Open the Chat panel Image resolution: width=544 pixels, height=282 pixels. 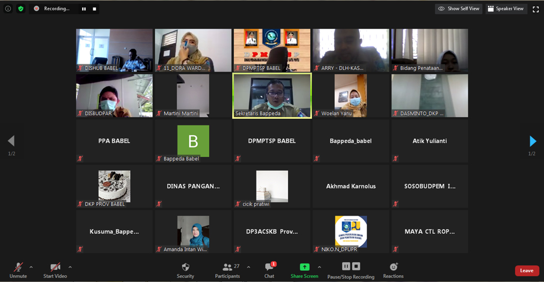pyautogui.click(x=269, y=270)
